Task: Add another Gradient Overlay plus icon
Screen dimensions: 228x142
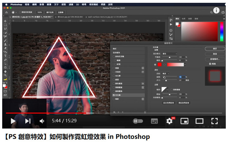Action: (143, 87)
